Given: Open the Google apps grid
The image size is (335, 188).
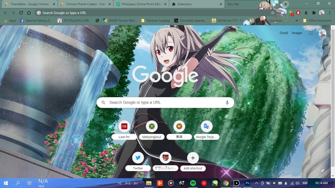Looking at the screenshot, I should click(310, 33).
